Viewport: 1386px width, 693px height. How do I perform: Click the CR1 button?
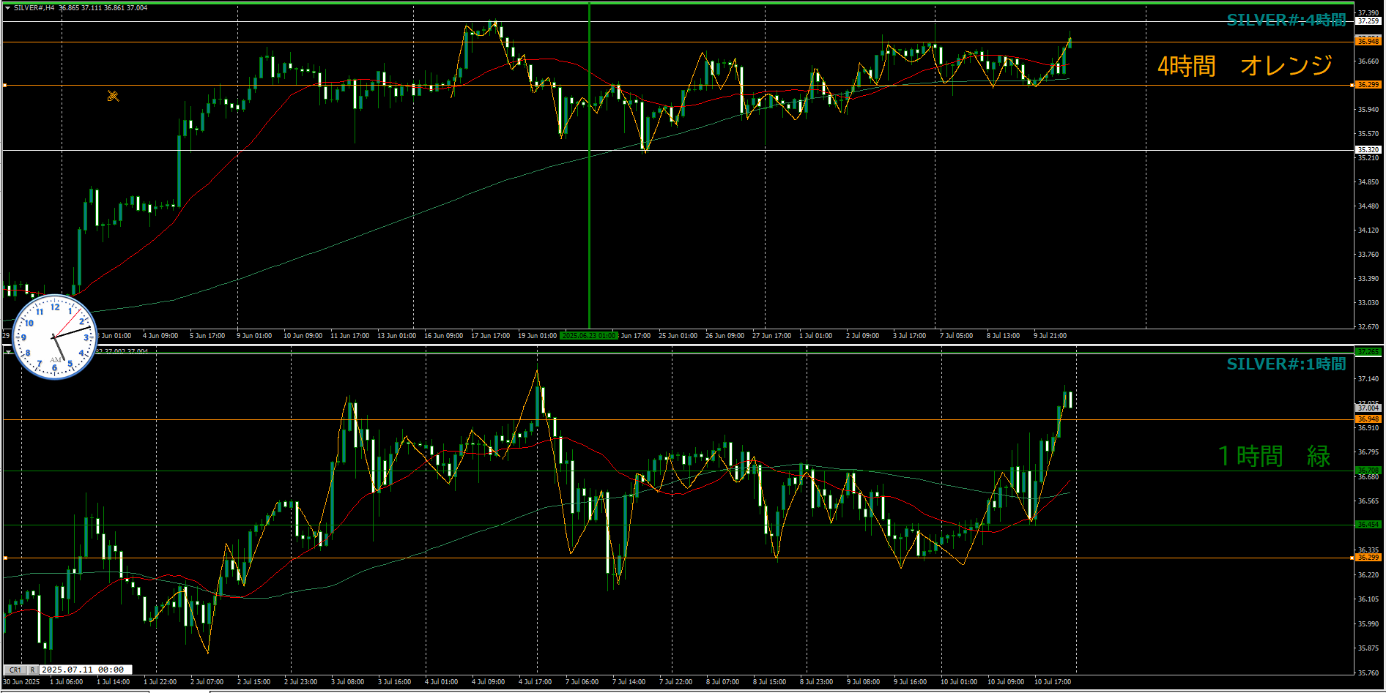tap(15, 670)
